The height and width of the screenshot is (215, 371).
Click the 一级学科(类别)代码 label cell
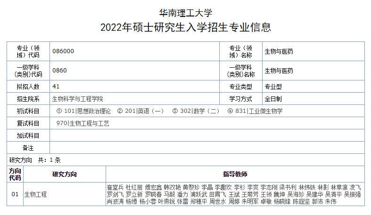[28, 71]
